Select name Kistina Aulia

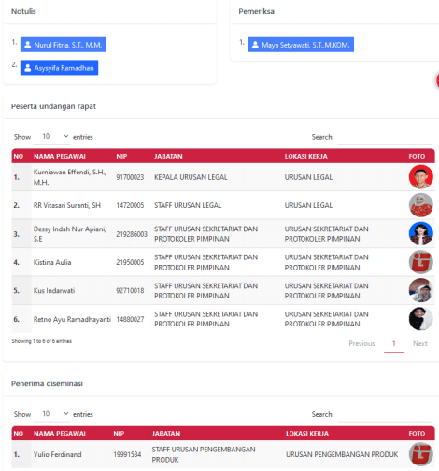point(52,262)
